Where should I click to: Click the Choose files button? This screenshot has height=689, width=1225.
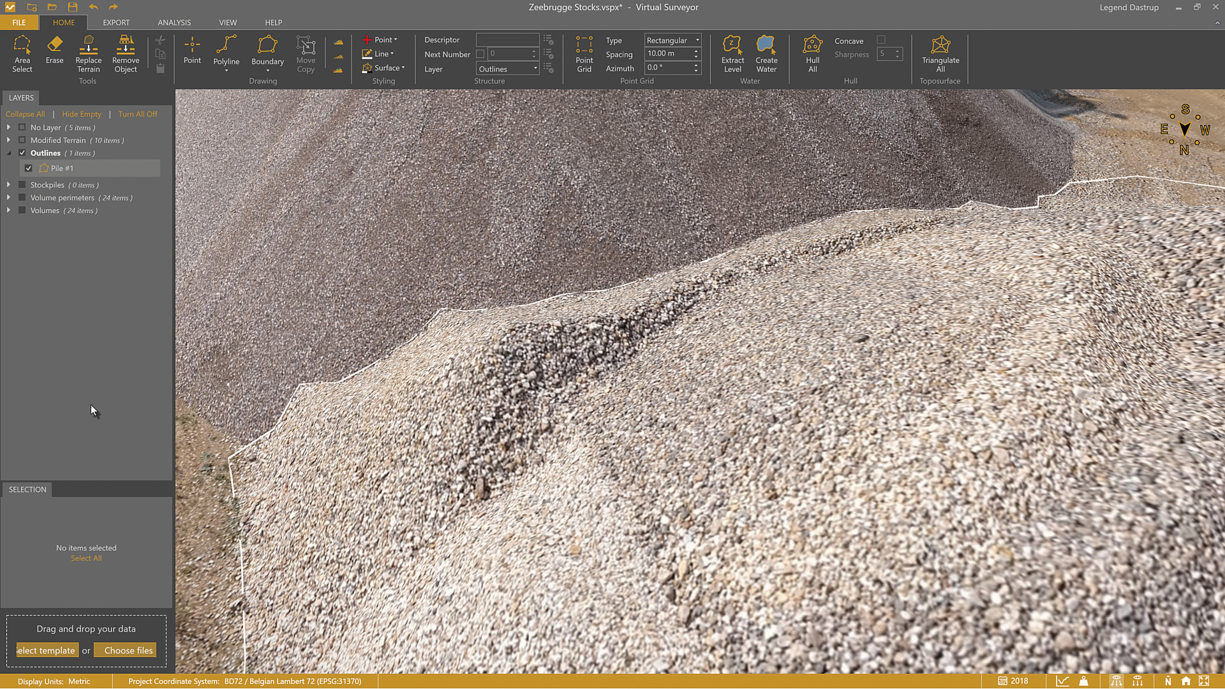[125, 649]
